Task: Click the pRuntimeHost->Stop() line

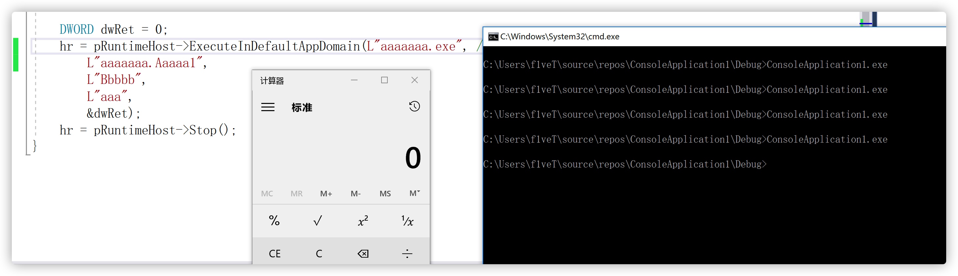Action: [x=148, y=130]
